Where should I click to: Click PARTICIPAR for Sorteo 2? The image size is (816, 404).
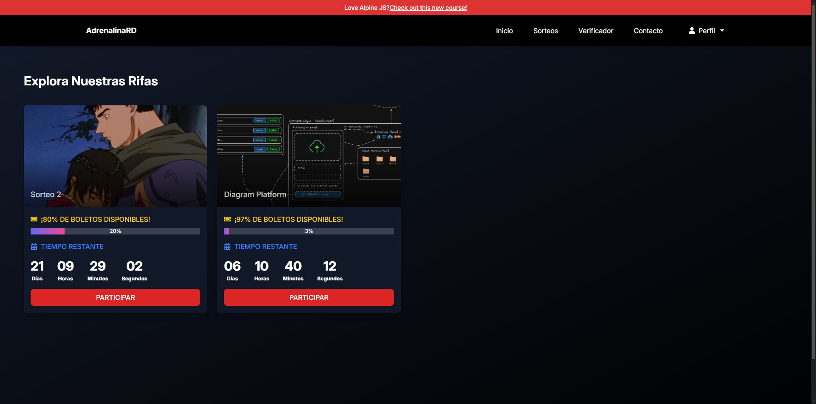pos(115,297)
